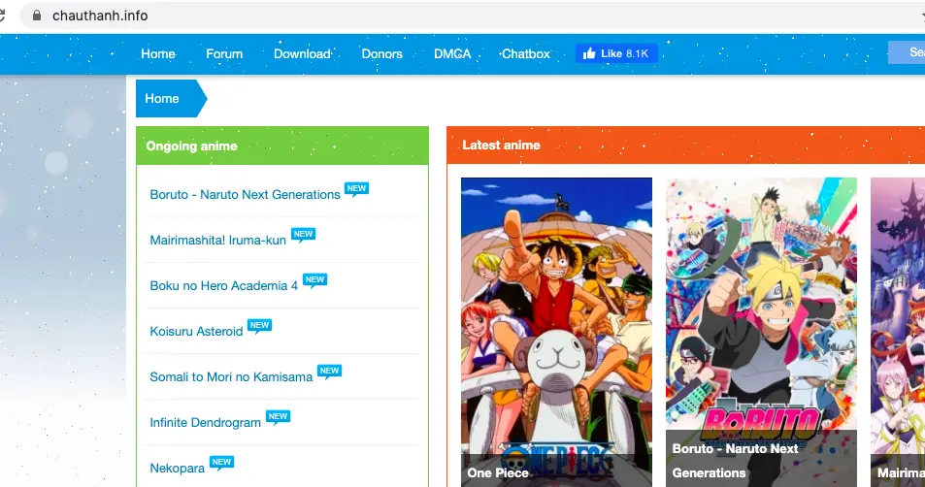
Task: Click NEW badge beside Boruto entry
Action: (x=356, y=189)
